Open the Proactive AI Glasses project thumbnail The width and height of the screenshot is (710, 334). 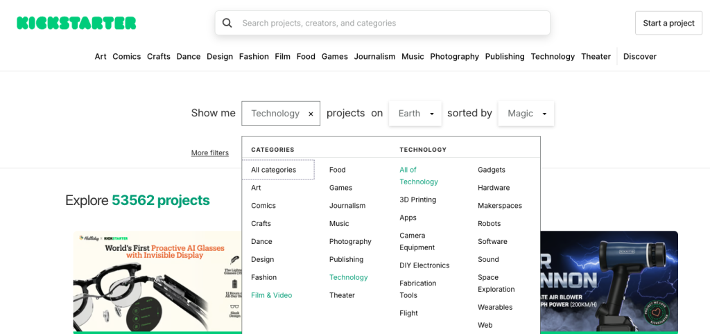click(x=157, y=282)
